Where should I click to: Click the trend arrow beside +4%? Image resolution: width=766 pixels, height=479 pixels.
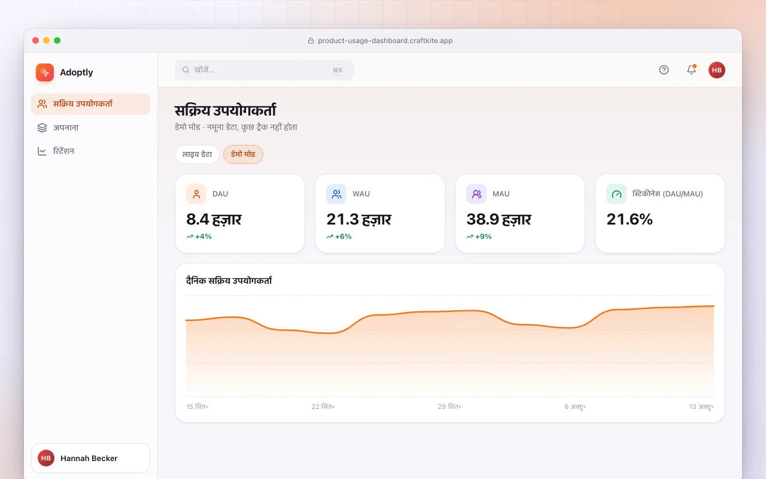tap(190, 237)
